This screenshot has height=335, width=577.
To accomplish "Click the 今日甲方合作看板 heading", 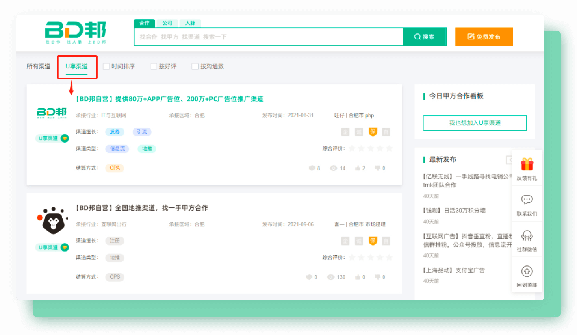I will pos(456,96).
